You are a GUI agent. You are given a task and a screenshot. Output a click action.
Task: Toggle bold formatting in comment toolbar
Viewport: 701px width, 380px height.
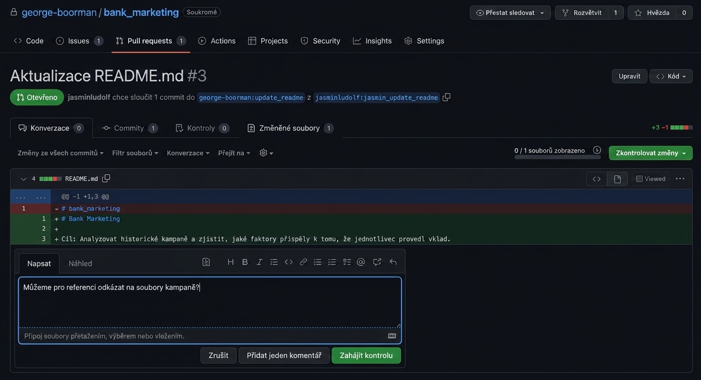(245, 262)
